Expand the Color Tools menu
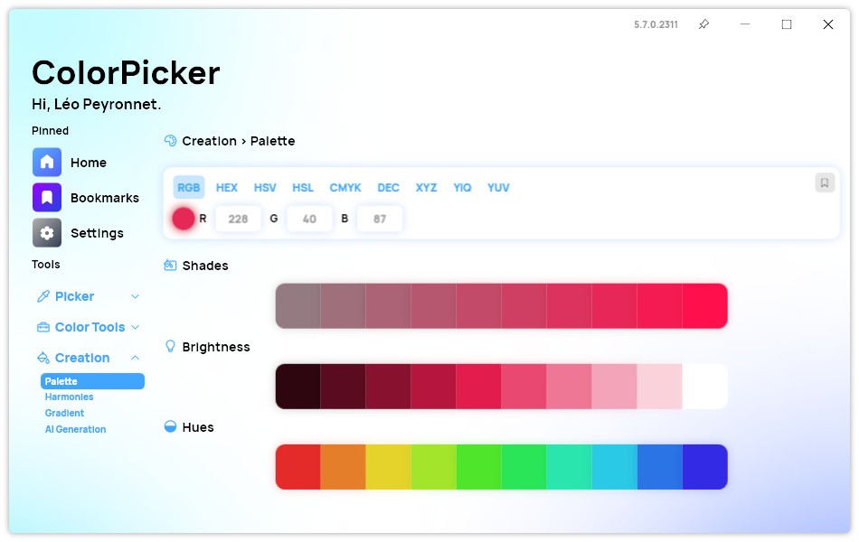Screen dimensions: 859x542 (x=137, y=327)
